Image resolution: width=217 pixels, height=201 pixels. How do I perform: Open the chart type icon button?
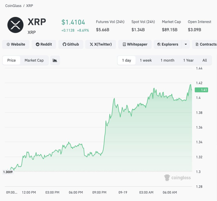tap(55, 60)
